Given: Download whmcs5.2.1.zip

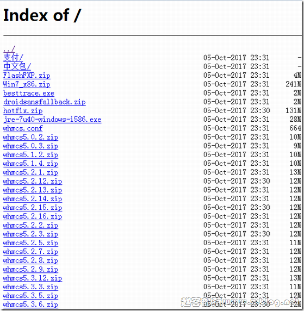Looking at the screenshot, I should click(x=31, y=172).
